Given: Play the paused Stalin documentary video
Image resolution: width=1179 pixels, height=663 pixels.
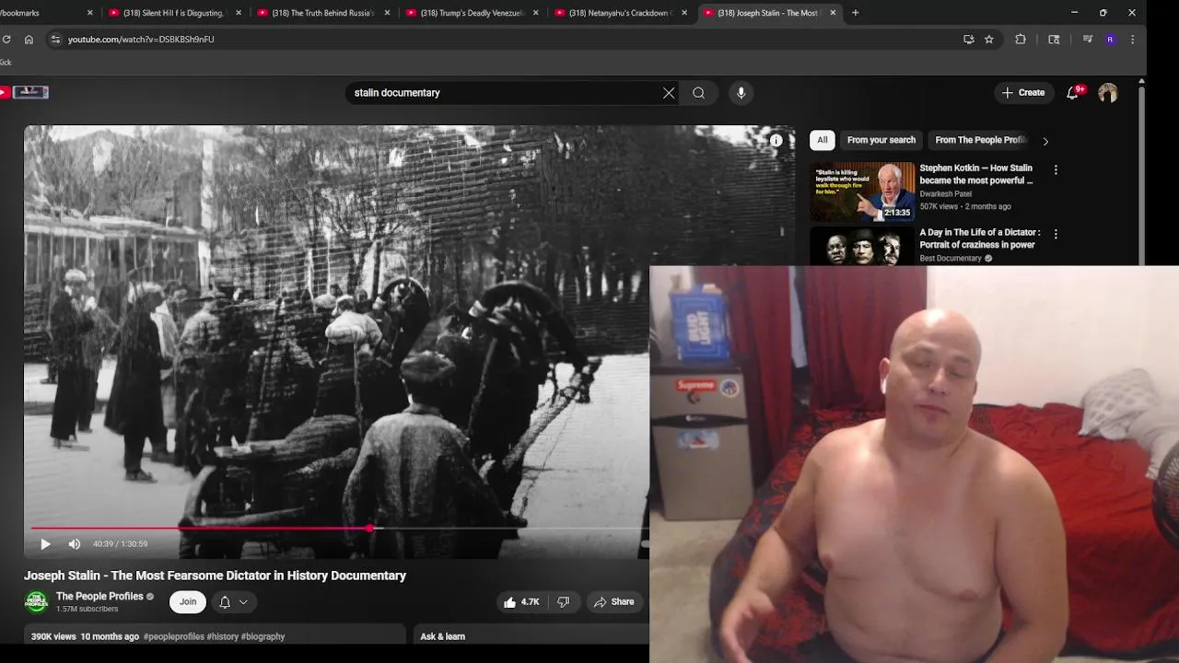Looking at the screenshot, I should (45, 544).
